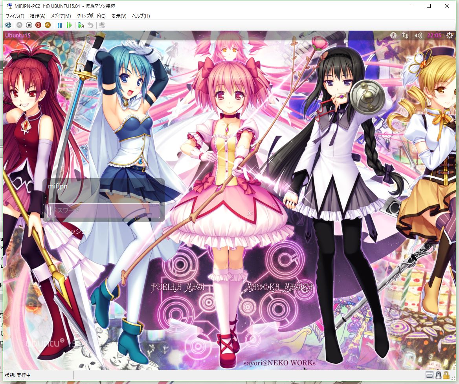Click the padlock security icon in status bar
Viewport: 459px width, 384px height.
click(x=446, y=375)
